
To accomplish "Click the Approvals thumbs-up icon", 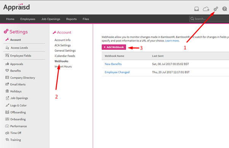I will click(x=7, y=64).
